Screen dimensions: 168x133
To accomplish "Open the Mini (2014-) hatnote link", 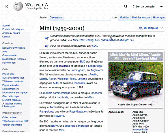I will (x=127, y=40).
